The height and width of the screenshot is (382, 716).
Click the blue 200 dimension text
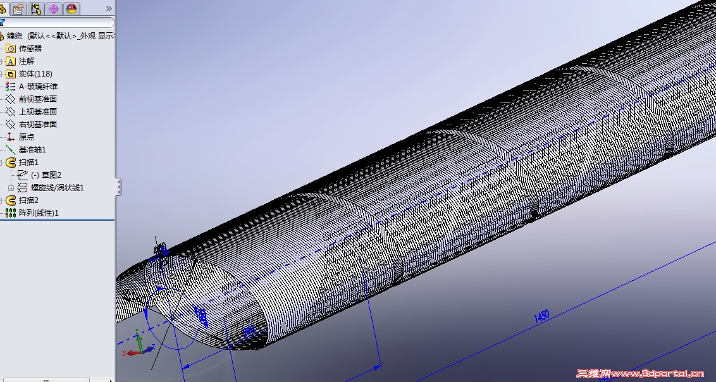(249, 331)
